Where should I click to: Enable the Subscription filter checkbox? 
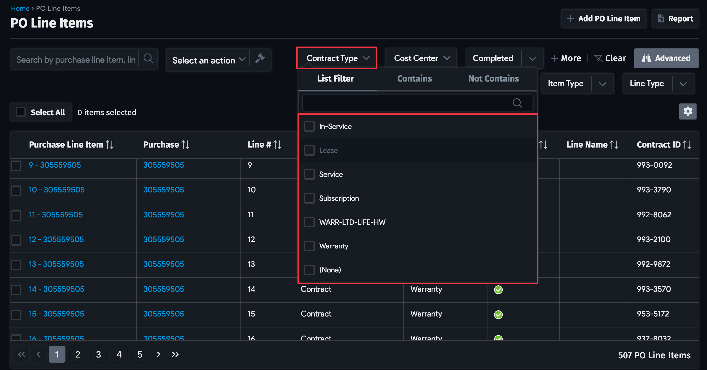[x=309, y=198]
